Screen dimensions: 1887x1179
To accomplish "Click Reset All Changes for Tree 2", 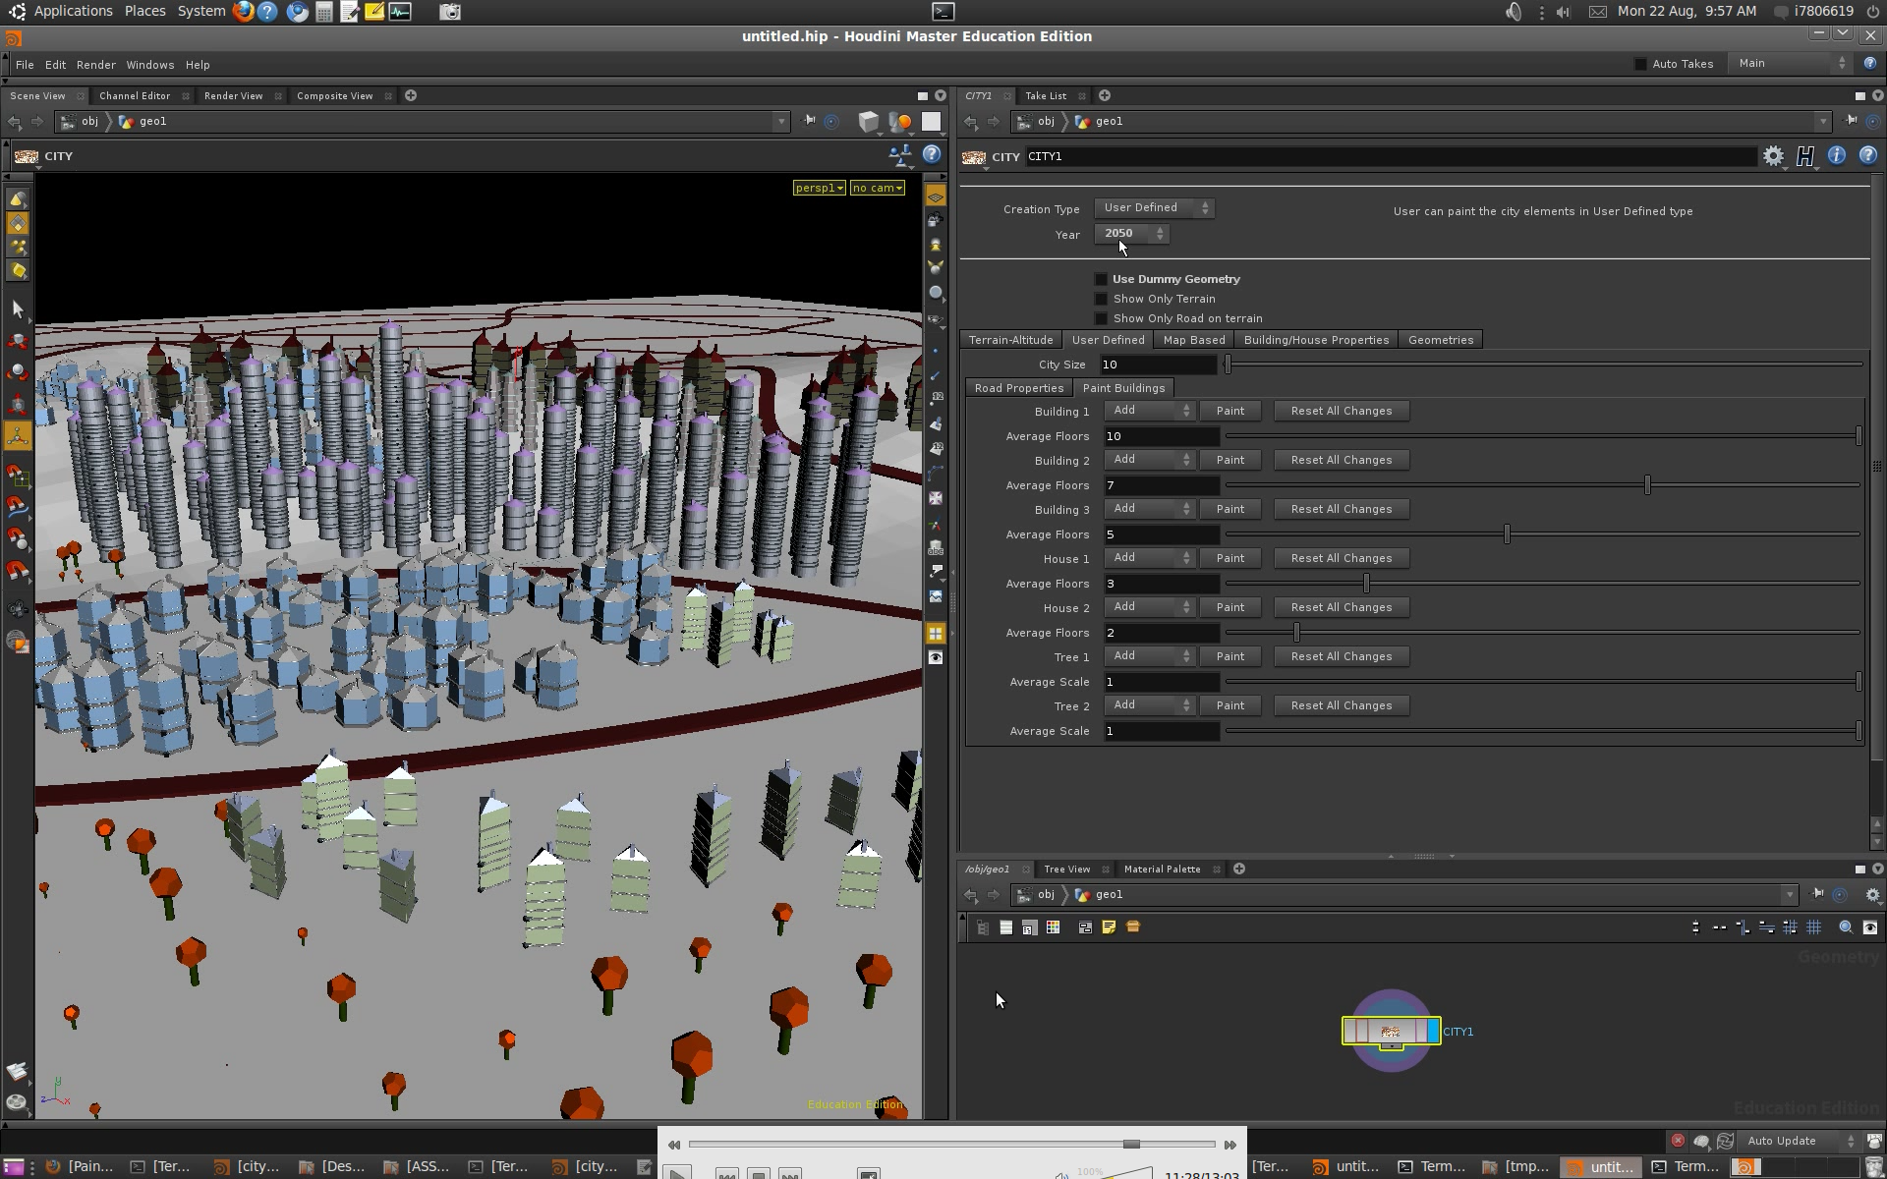I will [x=1342, y=705].
